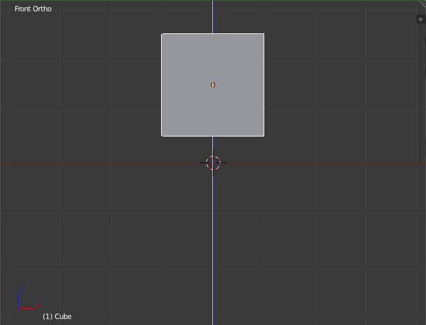The height and width of the screenshot is (325, 426).
Task: Click the blue Z axis line above the cube
Action: (213, 17)
